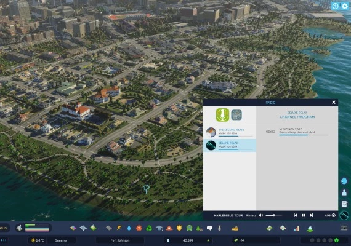Open the Signature Buildings menu
351x246 pixels.
click(93, 228)
